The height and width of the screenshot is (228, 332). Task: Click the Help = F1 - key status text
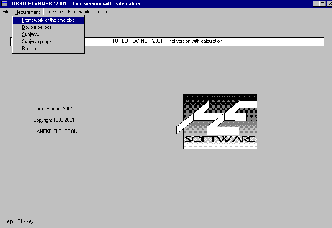click(x=18, y=221)
